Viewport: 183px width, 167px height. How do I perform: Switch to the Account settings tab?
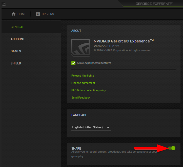(x=18, y=39)
